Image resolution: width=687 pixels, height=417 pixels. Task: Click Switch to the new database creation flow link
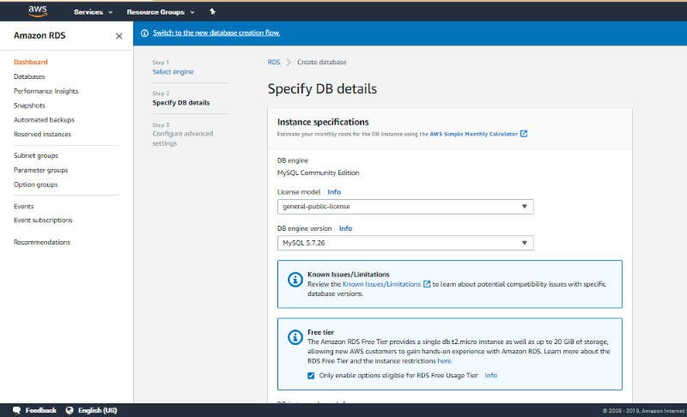click(216, 33)
